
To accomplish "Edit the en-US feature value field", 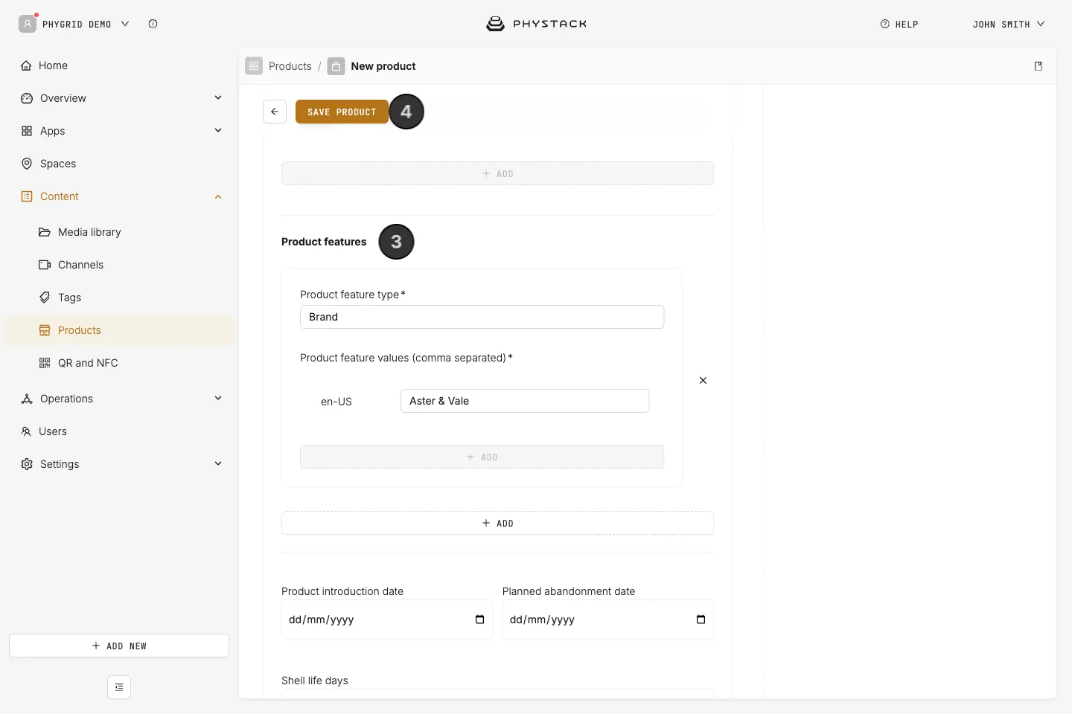I will [x=525, y=401].
